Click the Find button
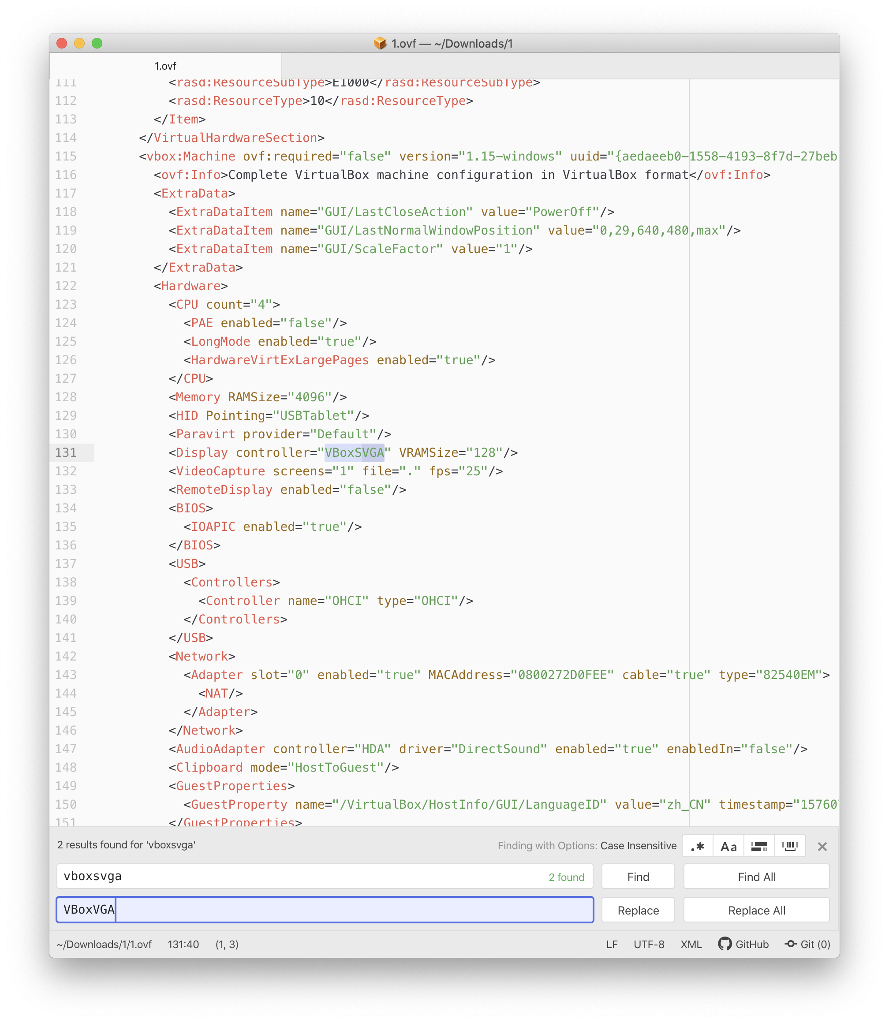Image resolution: width=889 pixels, height=1023 pixels. 638,877
